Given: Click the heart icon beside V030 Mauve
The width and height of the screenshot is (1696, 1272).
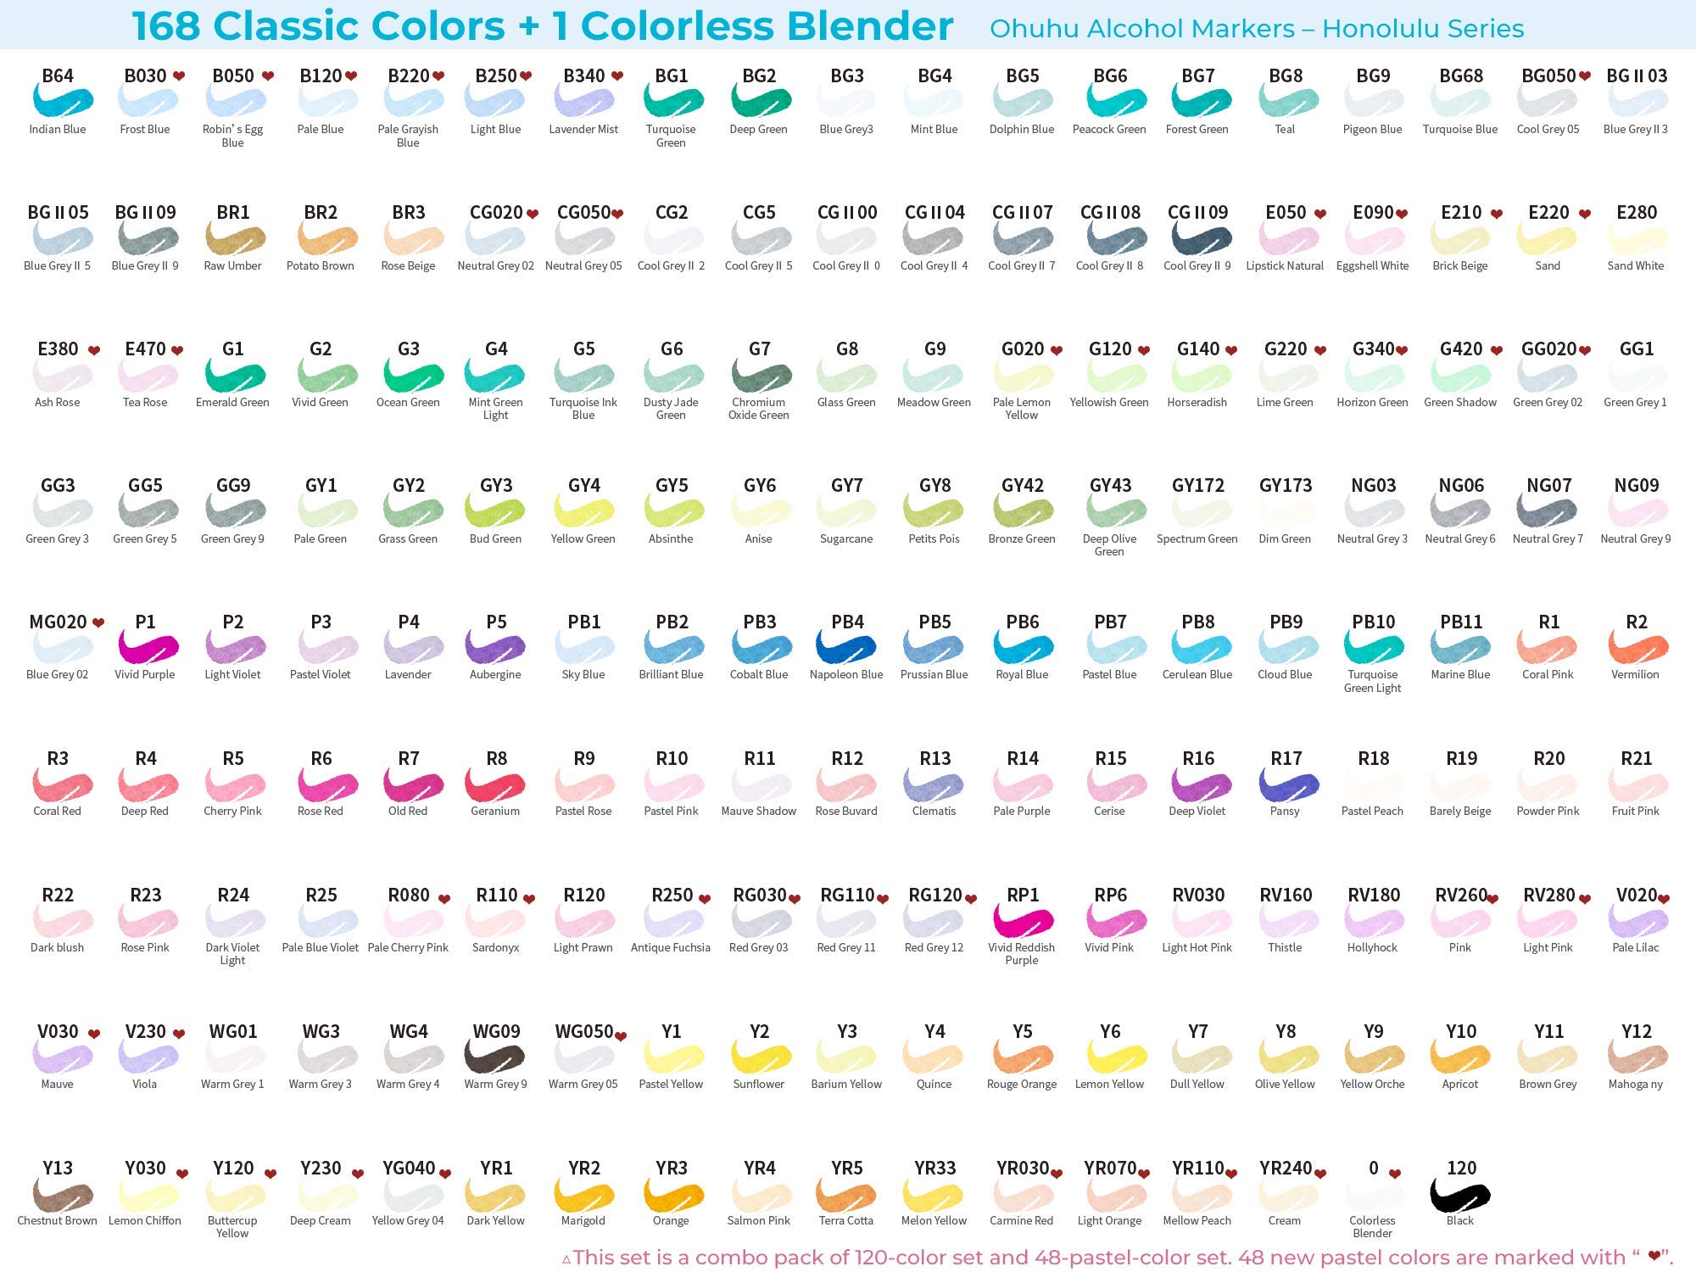Looking at the screenshot, I should [x=94, y=1034].
